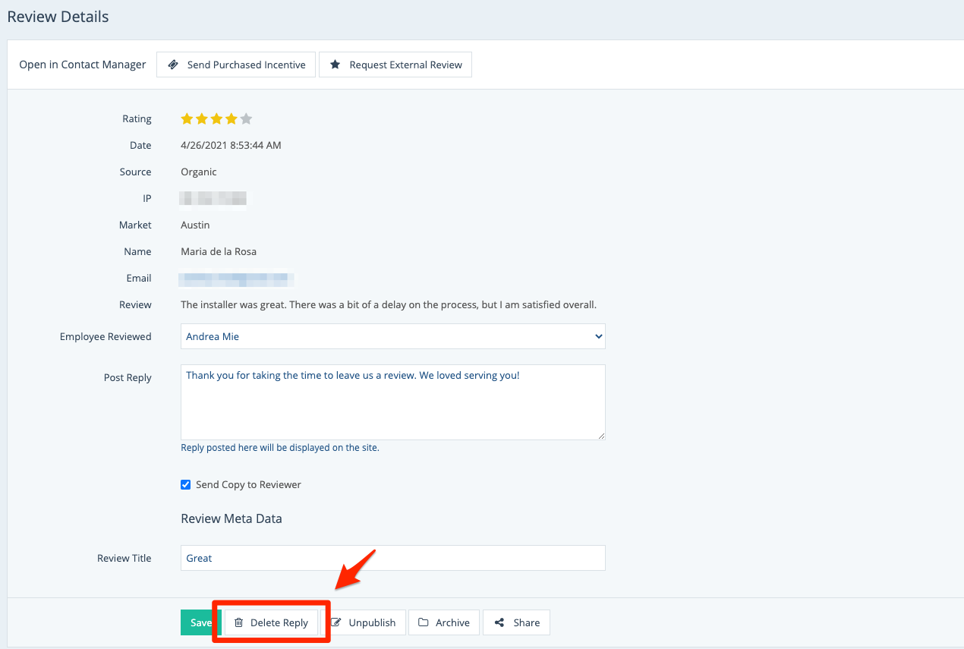The width and height of the screenshot is (964, 649).
Task: Click the edit icon on Unpublish
Action: coord(336,623)
